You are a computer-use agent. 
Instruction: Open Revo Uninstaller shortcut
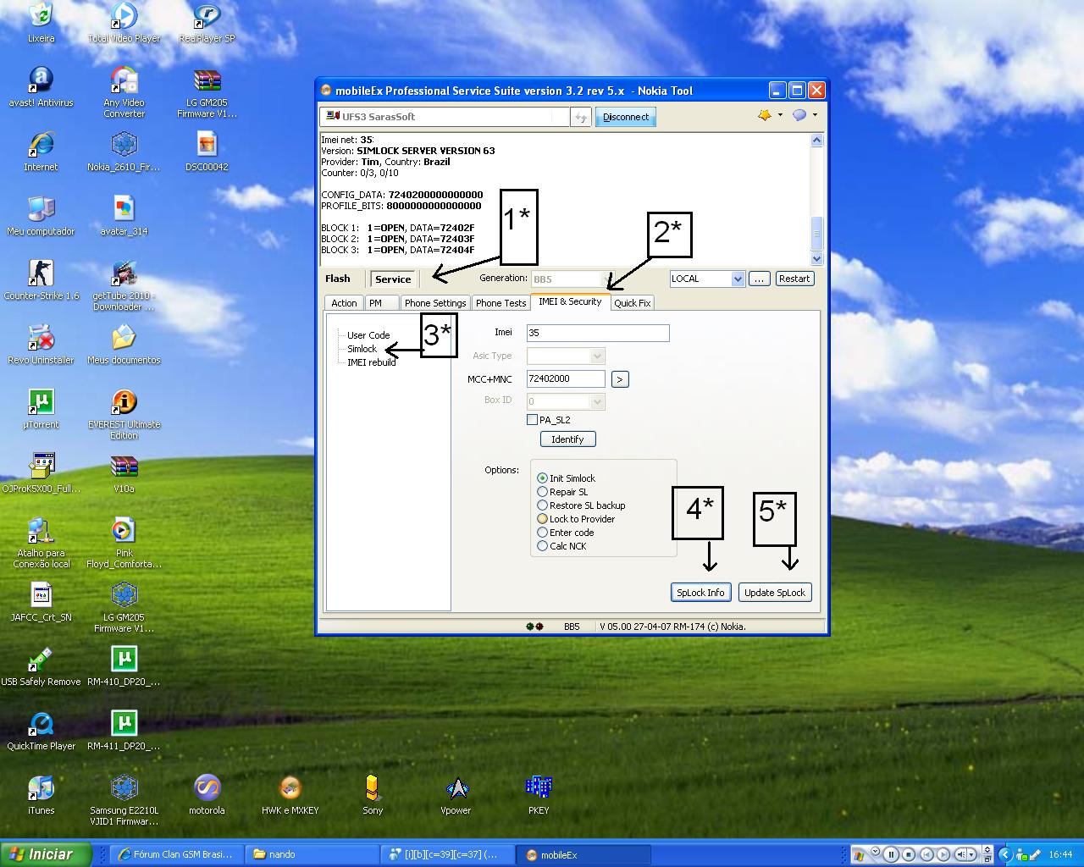click(41, 345)
